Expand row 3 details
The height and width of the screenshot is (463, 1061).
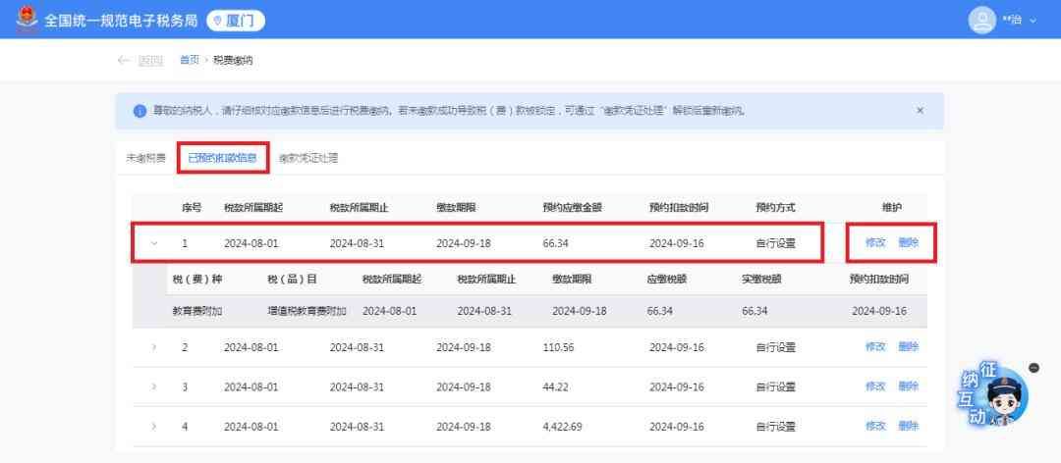154,386
